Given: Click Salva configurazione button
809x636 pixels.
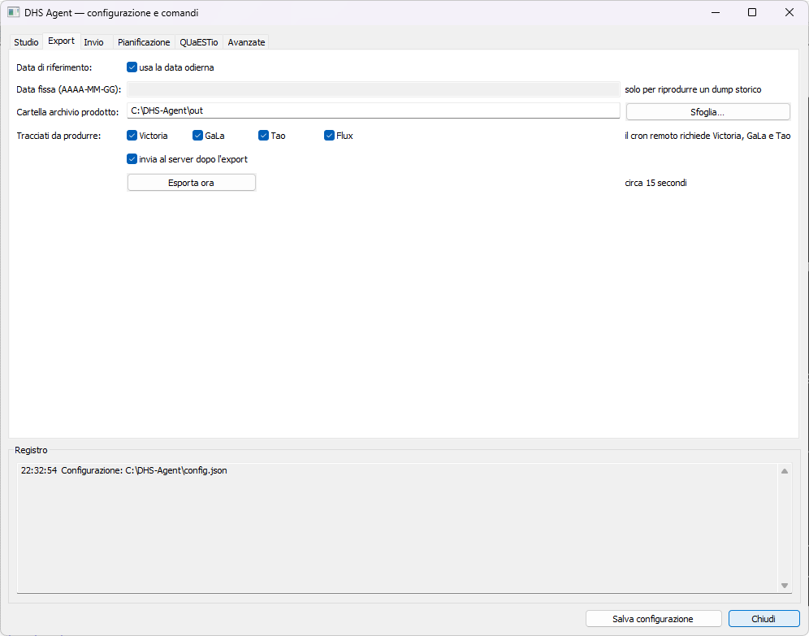Looking at the screenshot, I should click(653, 618).
